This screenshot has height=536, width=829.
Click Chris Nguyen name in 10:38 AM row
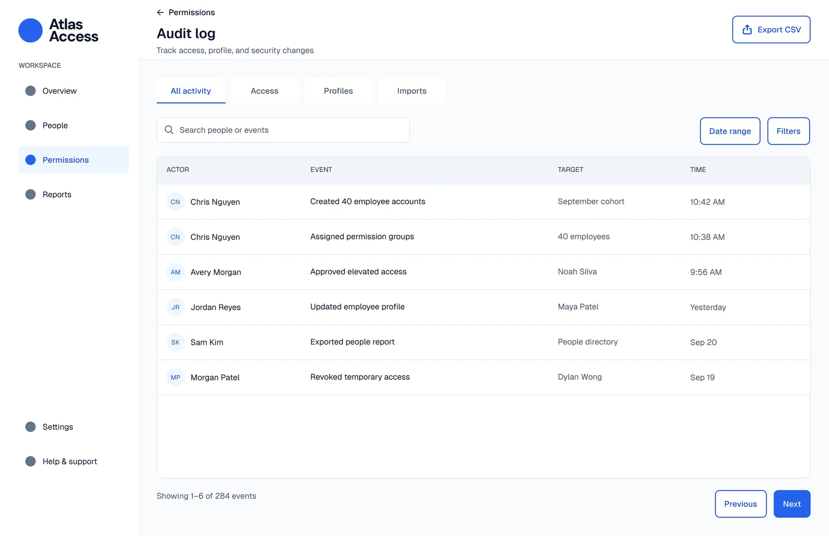pos(215,237)
